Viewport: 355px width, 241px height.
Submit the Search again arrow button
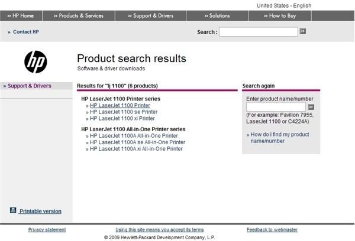click(311, 107)
